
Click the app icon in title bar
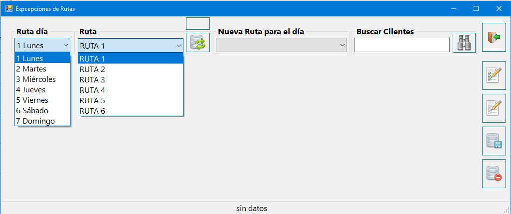9,9
